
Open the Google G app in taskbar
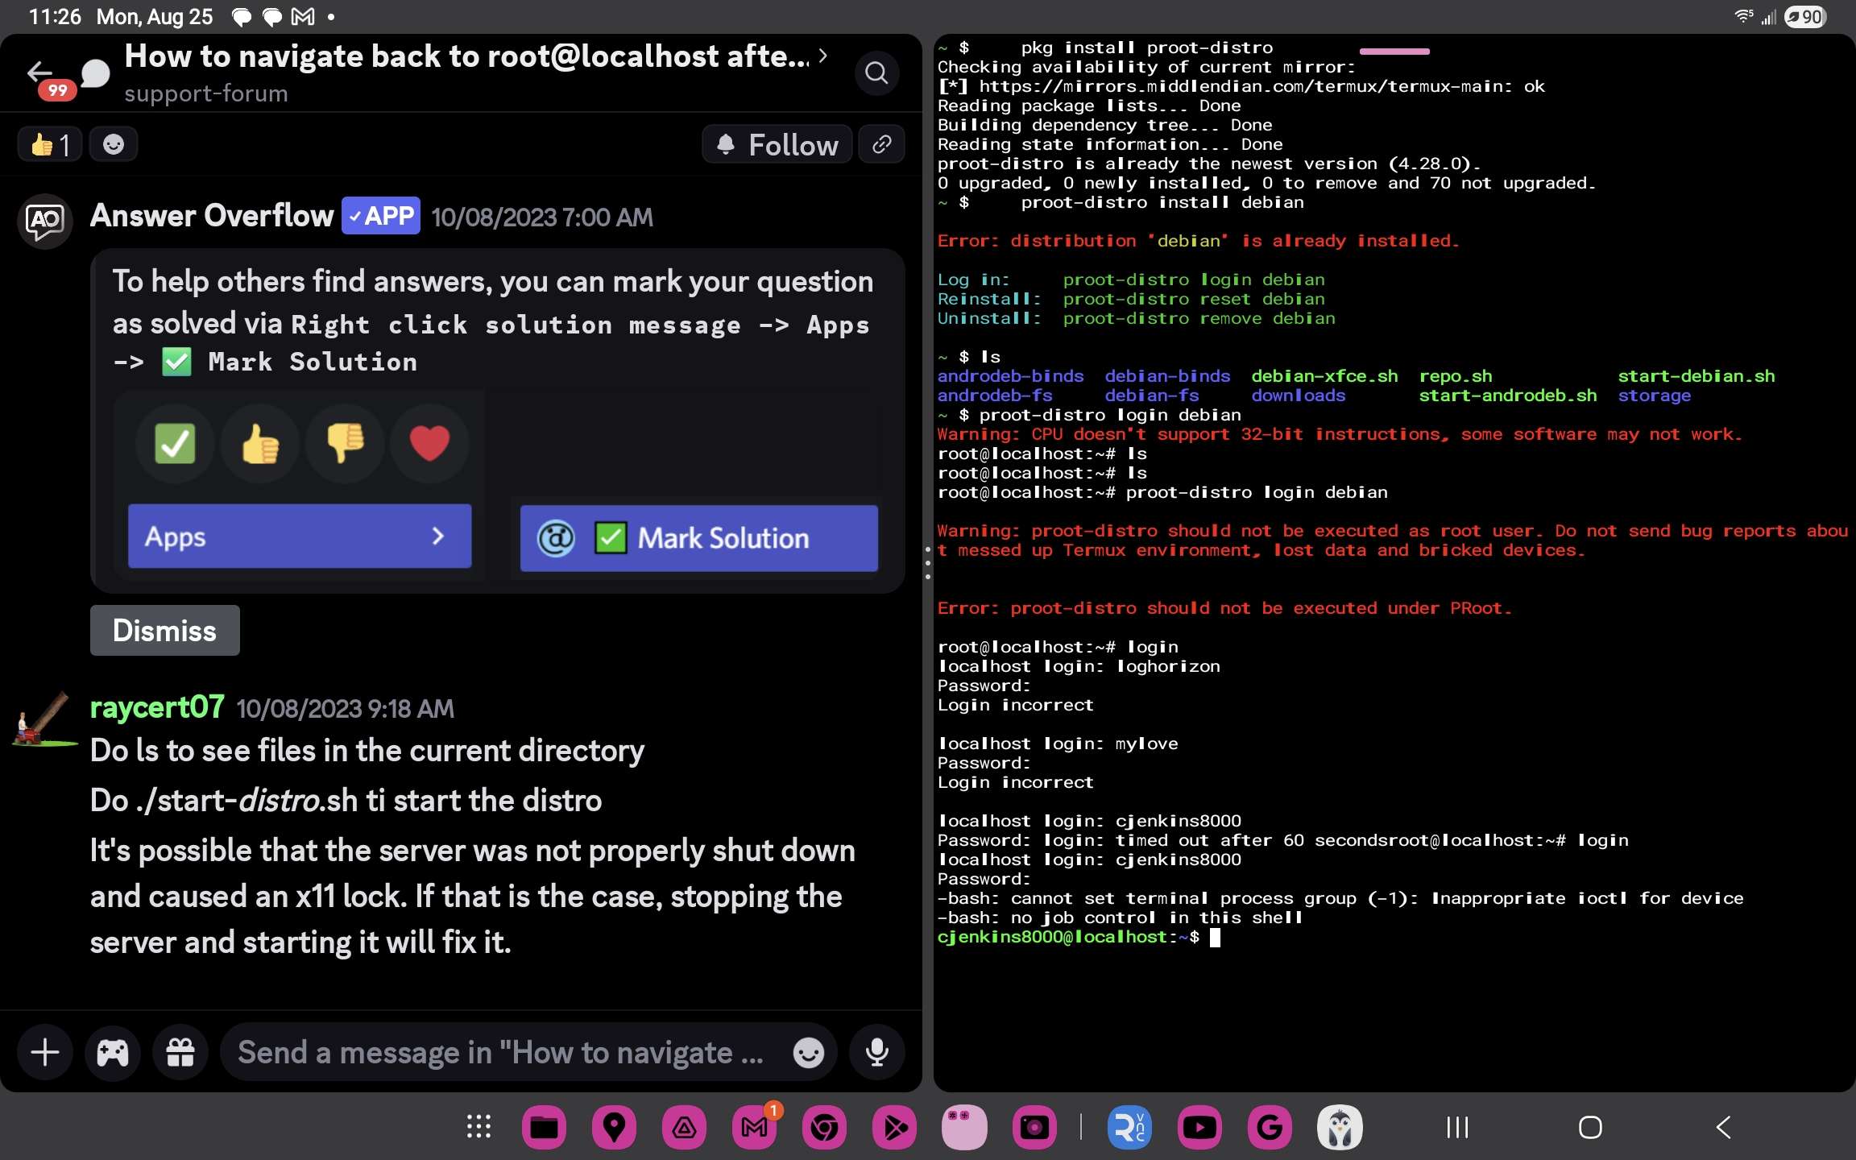[1270, 1127]
